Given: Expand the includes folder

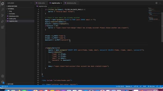Looking at the screenshot, I should [20, 14].
